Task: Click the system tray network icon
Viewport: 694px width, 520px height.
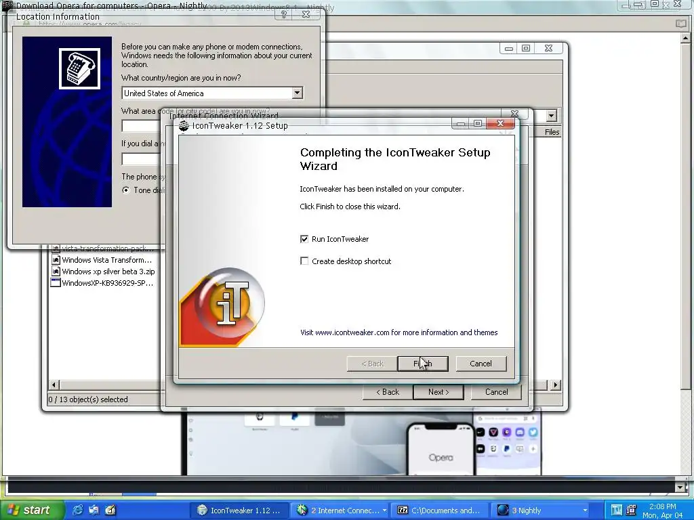Action: [x=631, y=510]
